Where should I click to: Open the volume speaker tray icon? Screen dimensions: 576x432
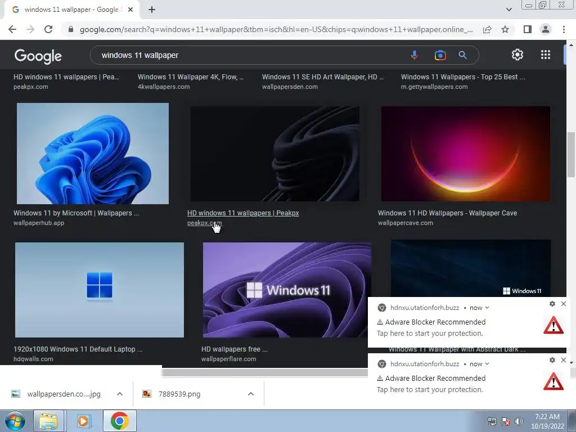pyautogui.click(x=519, y=421)
